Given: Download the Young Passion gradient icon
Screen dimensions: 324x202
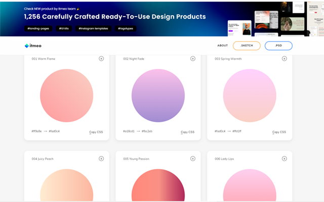Looking at the screenshot, I should 193,158.
